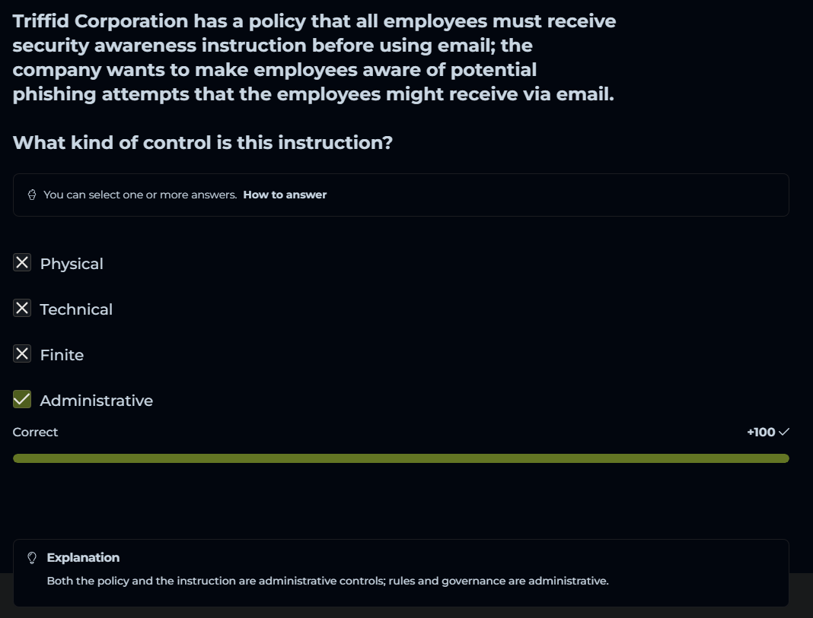Click the "You can select one or more answers" text
The image size is (813, 618).
tap(140, 195)
